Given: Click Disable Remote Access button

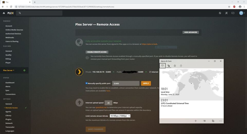Looking at the screenshot, I should click(97, 52).
